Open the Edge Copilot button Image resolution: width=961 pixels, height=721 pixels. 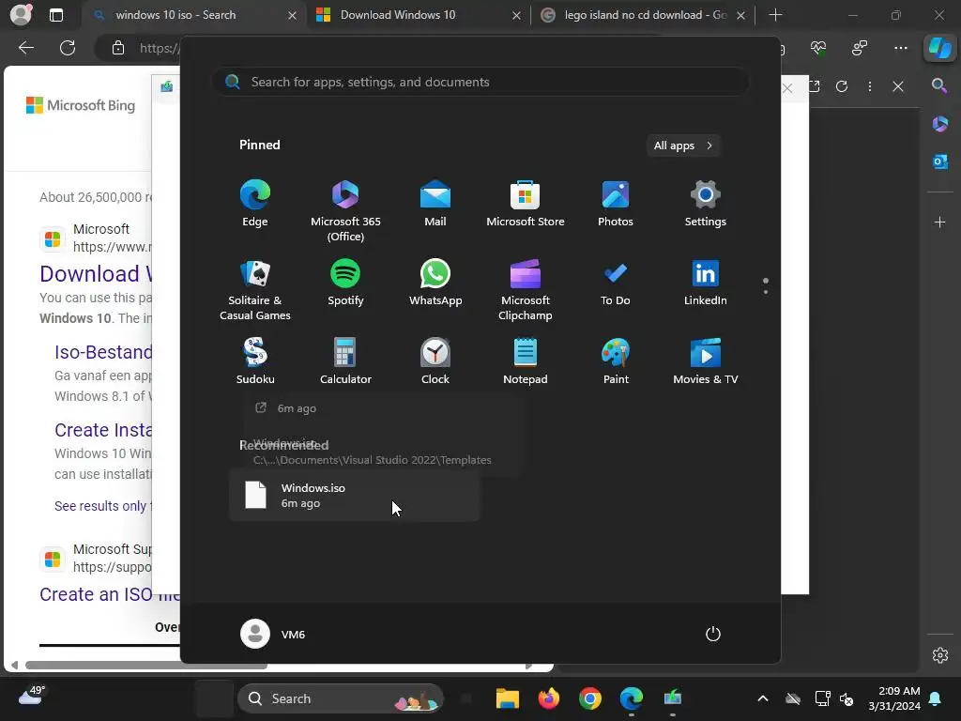tap(939, 48)
